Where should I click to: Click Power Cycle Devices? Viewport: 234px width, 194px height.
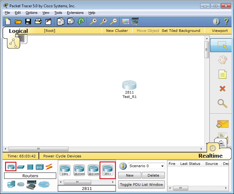click(62, 156)
